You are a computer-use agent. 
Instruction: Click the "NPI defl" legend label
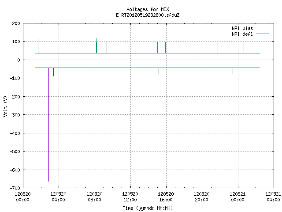click(x=242, y=34)
